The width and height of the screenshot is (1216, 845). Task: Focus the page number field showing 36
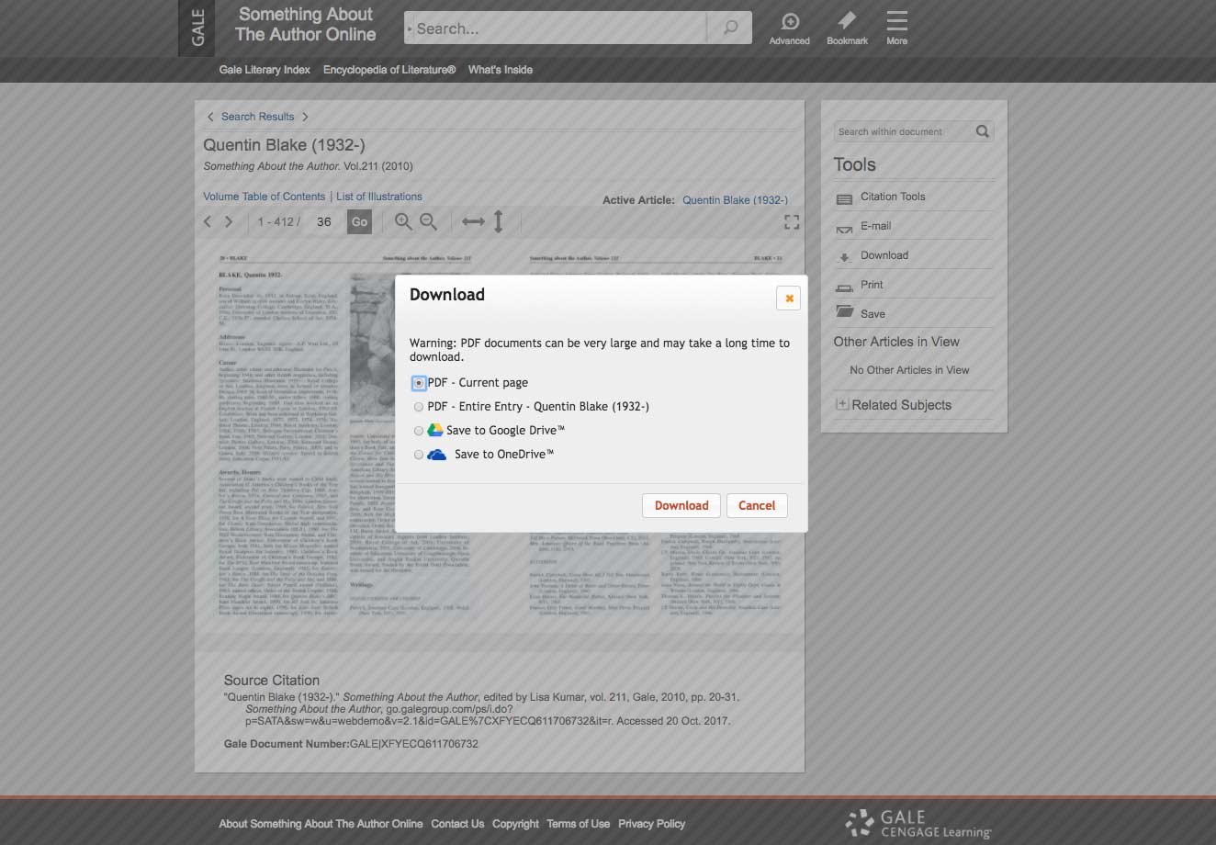[324, 221]
